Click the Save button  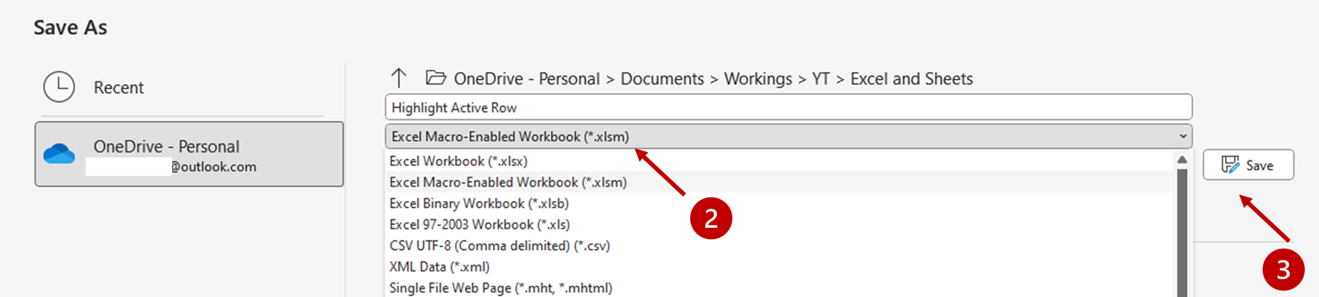tap(1248, 165)
